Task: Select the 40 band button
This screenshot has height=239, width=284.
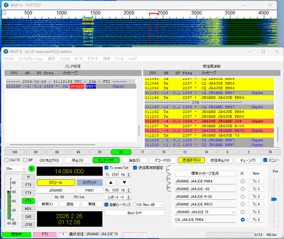Action: click(x=79, y=152)
